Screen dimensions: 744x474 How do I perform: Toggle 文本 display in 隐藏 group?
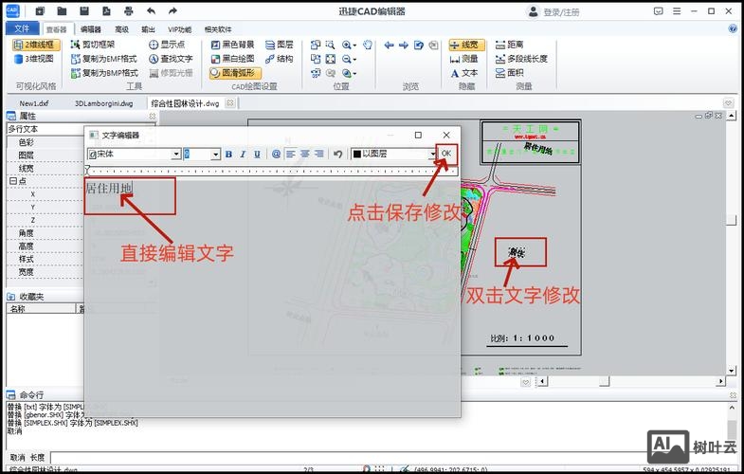click(x=464, y=73)
